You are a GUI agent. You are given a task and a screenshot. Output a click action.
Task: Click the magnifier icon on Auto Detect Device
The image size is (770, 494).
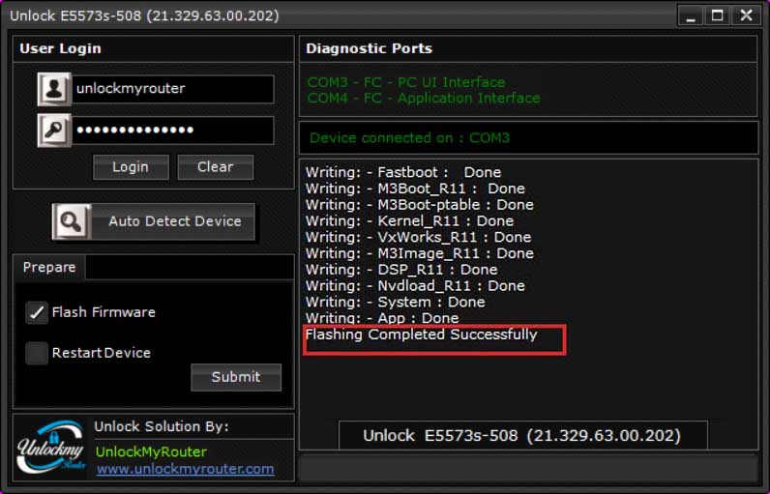click(x=72, y=221)
